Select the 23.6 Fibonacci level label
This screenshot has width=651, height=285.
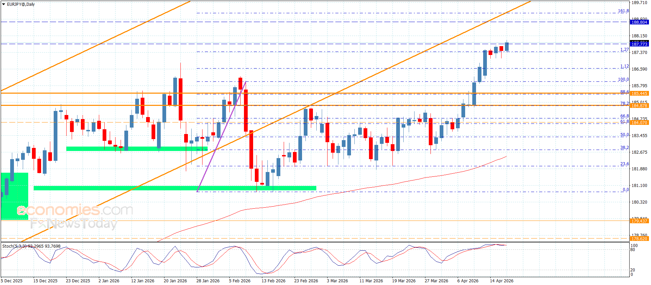click(x=624, y=164)
